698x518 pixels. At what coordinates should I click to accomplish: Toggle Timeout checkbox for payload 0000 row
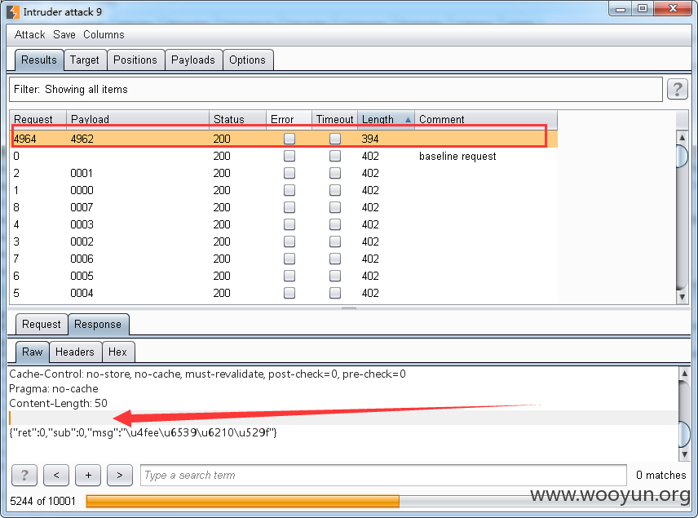pos(335,190)
